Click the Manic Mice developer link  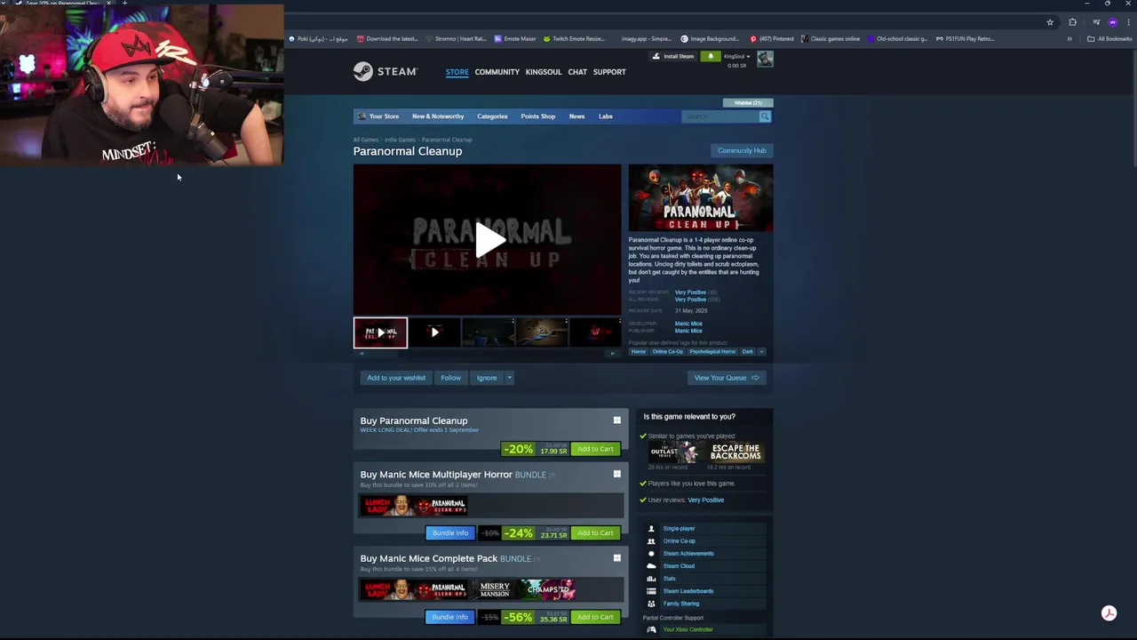(x=688, y=324)
